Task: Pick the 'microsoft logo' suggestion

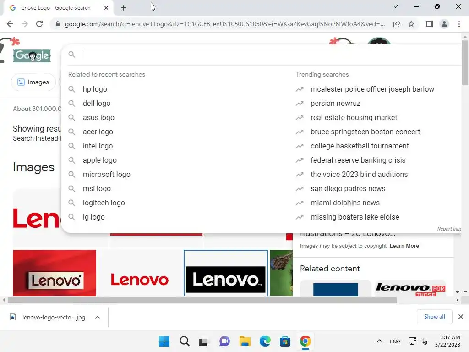Action: tap(106, 175)
